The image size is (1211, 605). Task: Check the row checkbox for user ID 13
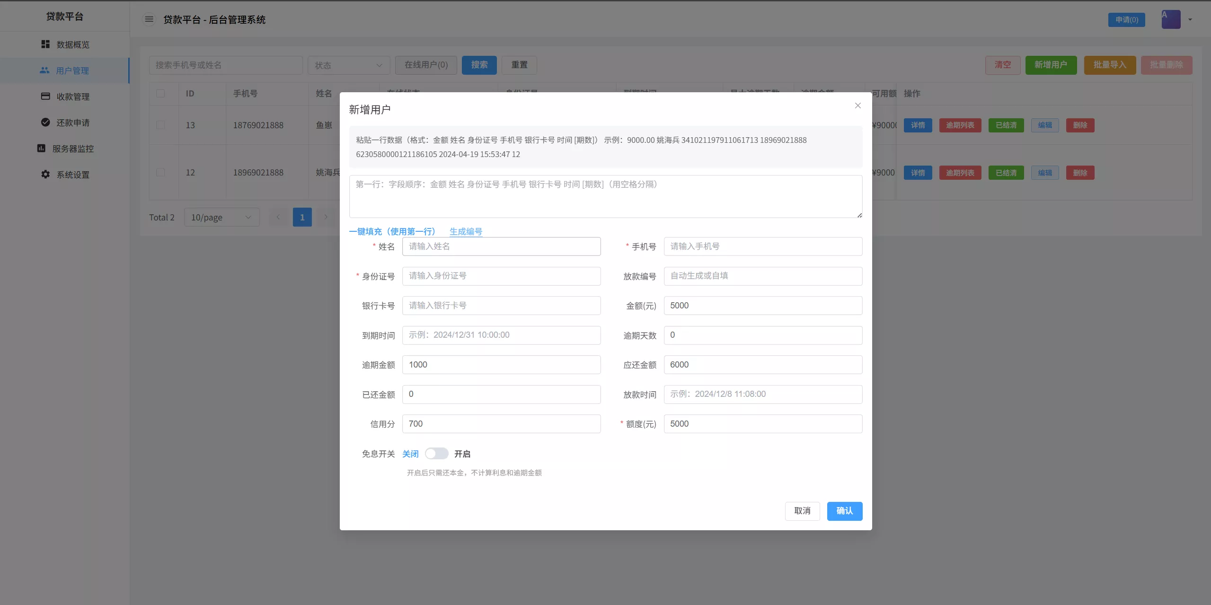pyautogui.click(x=161, y=125)
